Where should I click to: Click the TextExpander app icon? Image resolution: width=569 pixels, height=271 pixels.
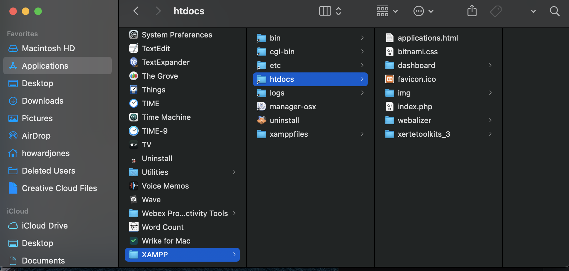[x=134, y=62]
